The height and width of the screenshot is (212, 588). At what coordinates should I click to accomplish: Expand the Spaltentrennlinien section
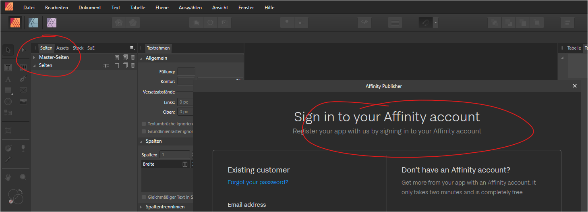coord(141,207)
